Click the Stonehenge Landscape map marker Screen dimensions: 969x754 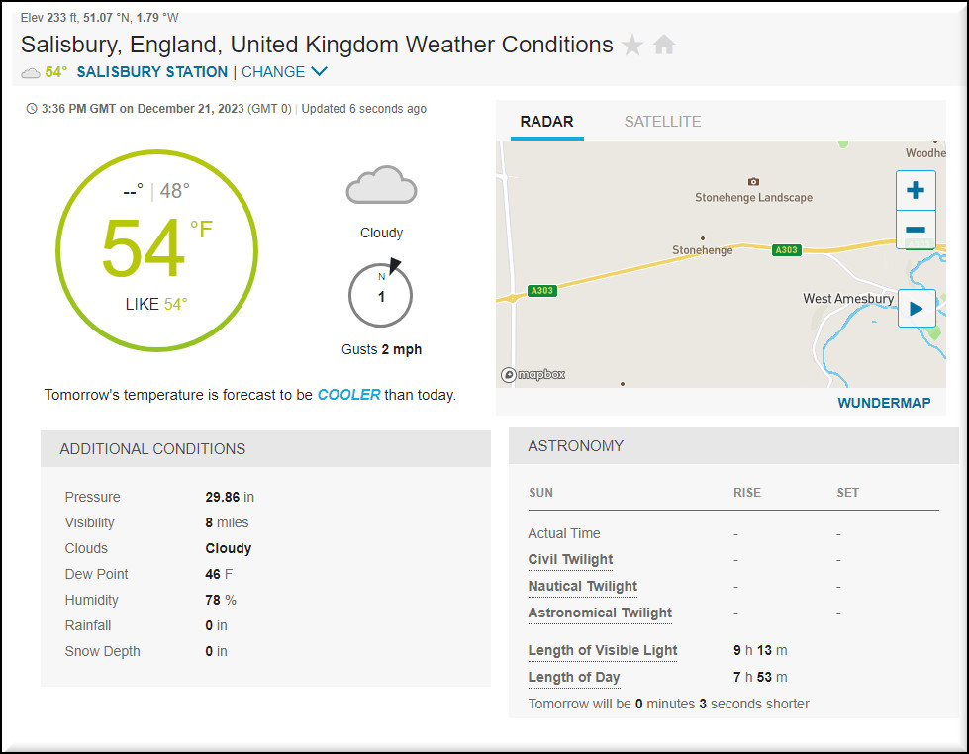(754, 183)
